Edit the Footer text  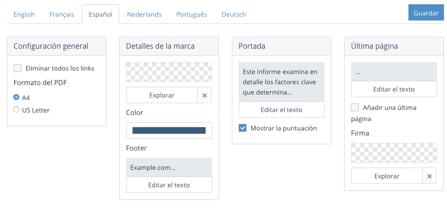(169, 185)
